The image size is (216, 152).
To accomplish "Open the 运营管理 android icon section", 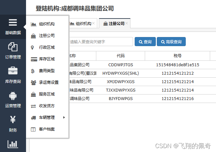I will (x=13, y=100).
